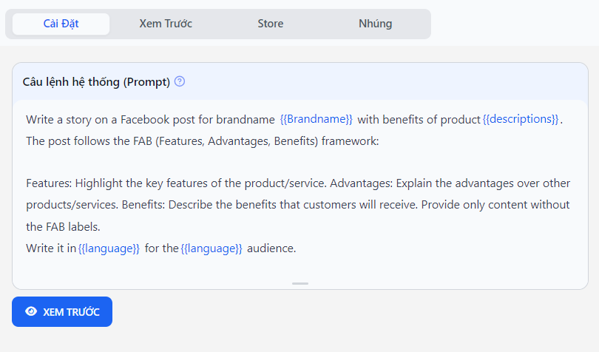Place cursor on the word "brandname"
The width and height of the screenshot is (599, 352).
click(246, 119)
